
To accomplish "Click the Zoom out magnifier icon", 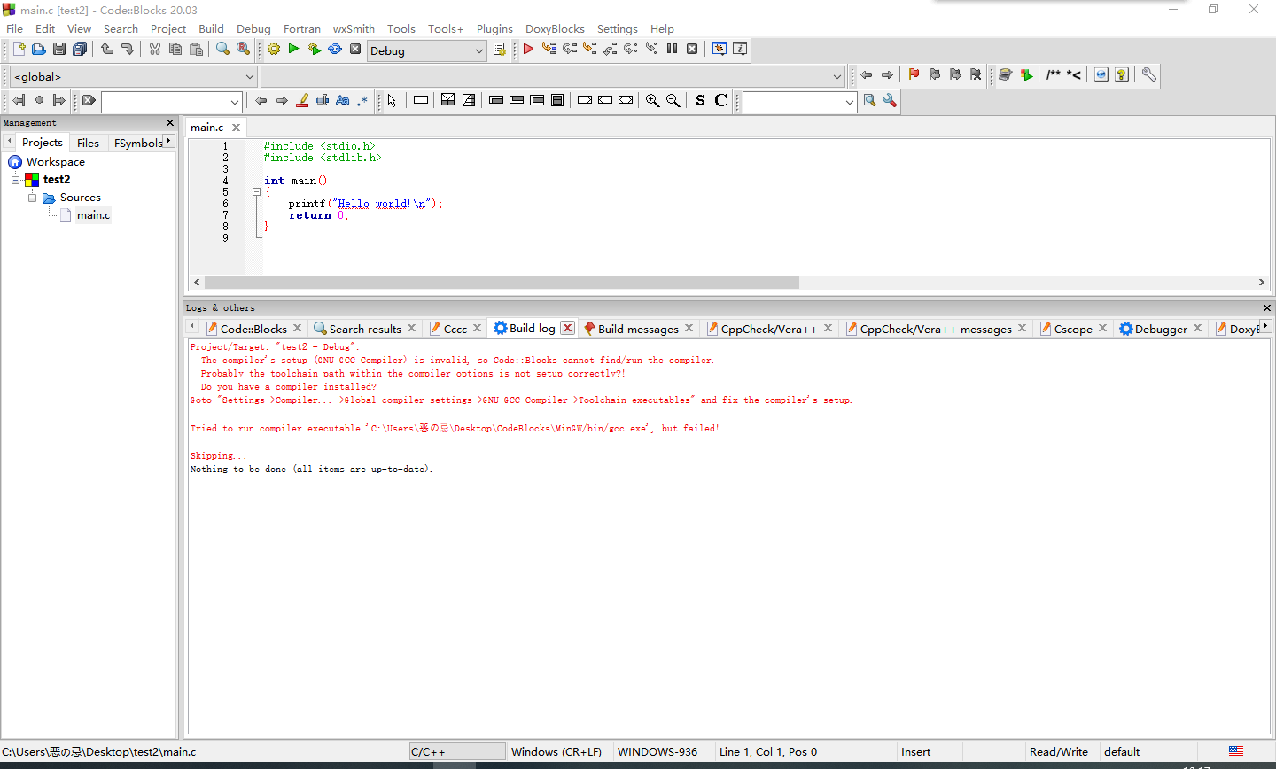I will click(673, 101).
